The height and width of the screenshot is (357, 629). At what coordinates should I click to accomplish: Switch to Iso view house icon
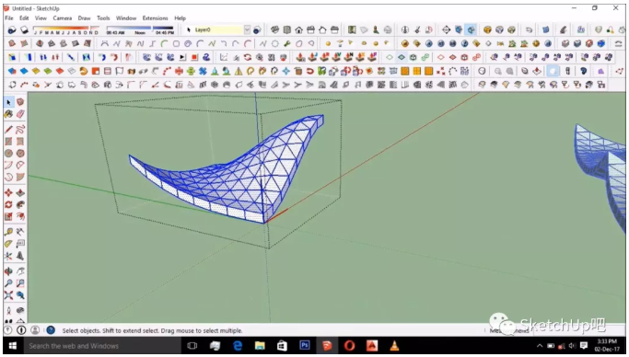point(275,29)
